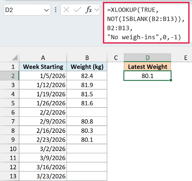Viewport: 192px width, 181px height.
Task: Select row 7 header
Action: [x=10, y=121]
